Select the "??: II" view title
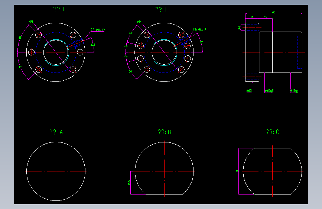Image resolution: width=322 pixels, height=209 pixels. coord(162,9)
